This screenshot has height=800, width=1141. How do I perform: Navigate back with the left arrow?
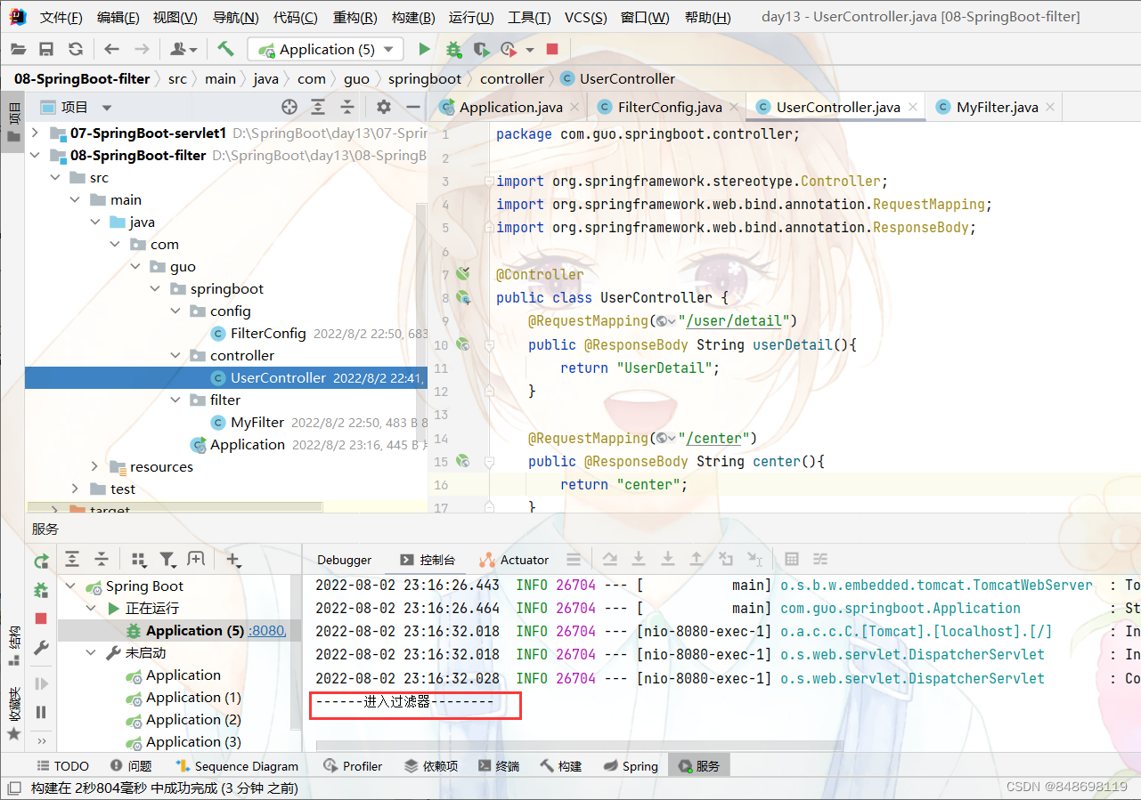click(x=111, y=50)
